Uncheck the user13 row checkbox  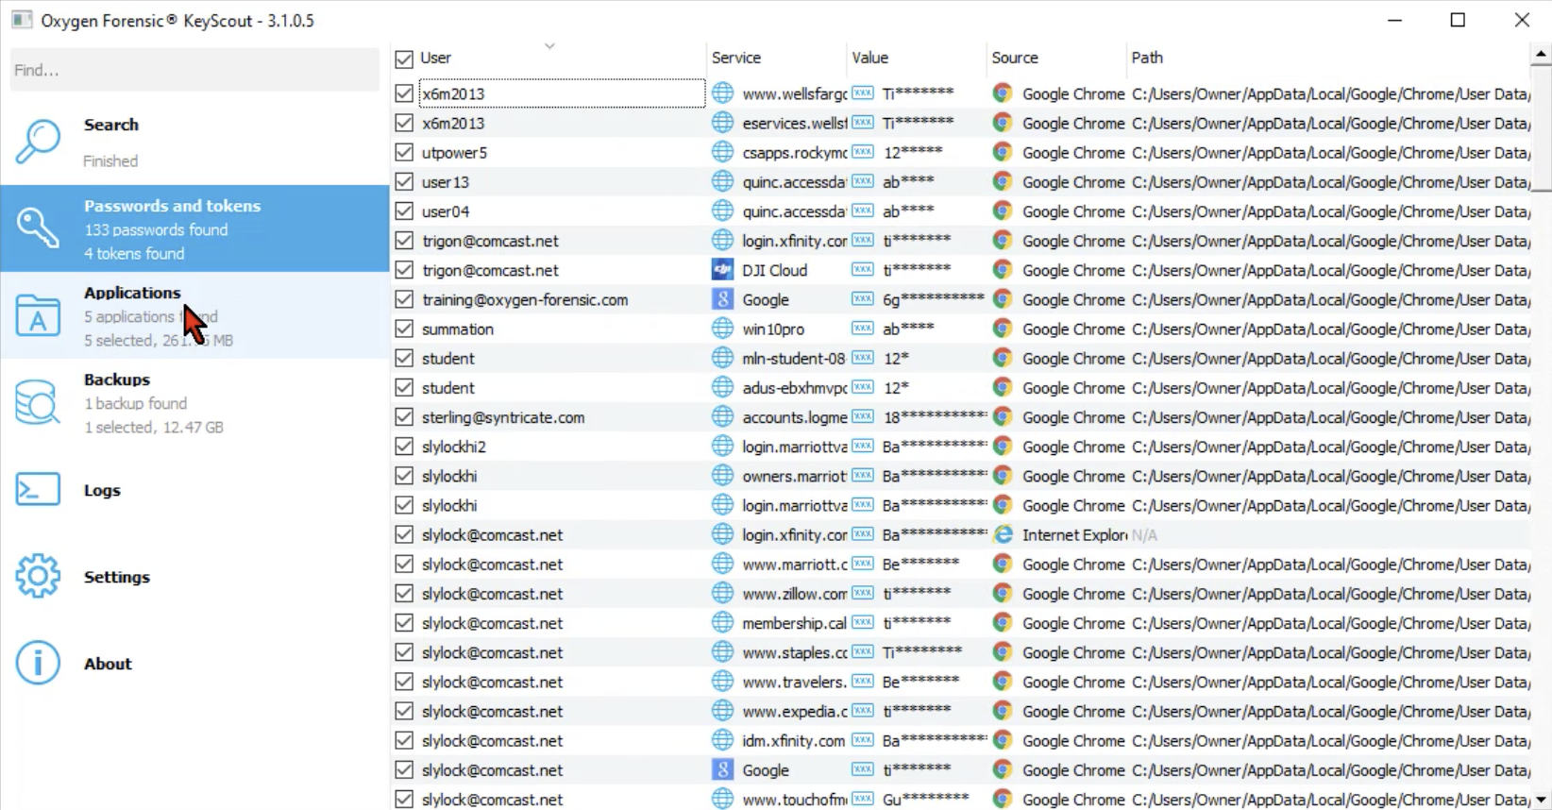click(404, 181)
